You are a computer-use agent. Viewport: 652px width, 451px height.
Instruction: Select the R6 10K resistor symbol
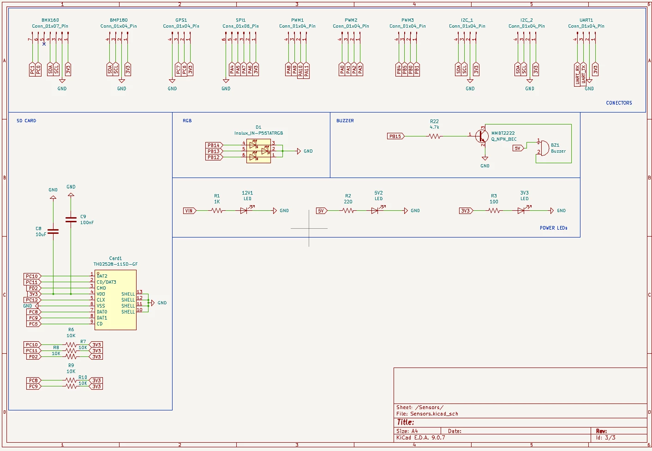71,344
